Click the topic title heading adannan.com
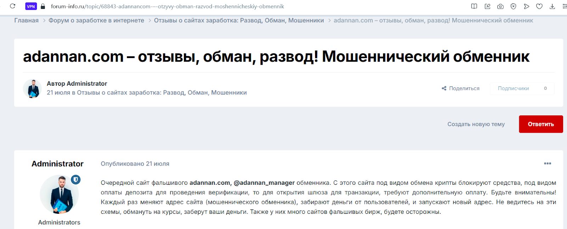The image size is (567, 229). point(276,57)
